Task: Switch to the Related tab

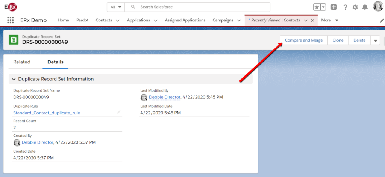Action: coord(22,62)
